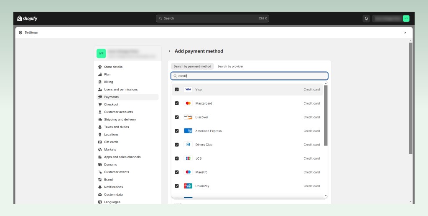This screenshot has width=428, height=216.
Task: Click the Locations pin icon
Action: tap(100, 135)
